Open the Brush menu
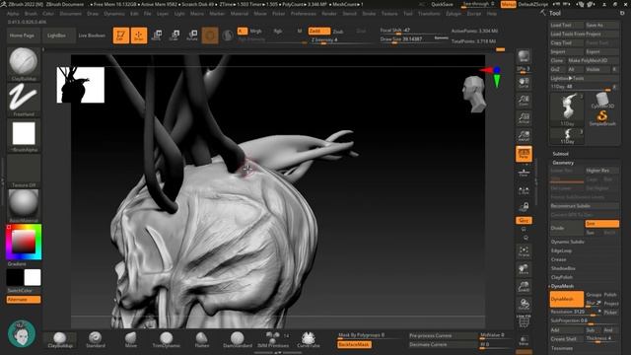The image size is (631, 355). click(x=31, y=14)
